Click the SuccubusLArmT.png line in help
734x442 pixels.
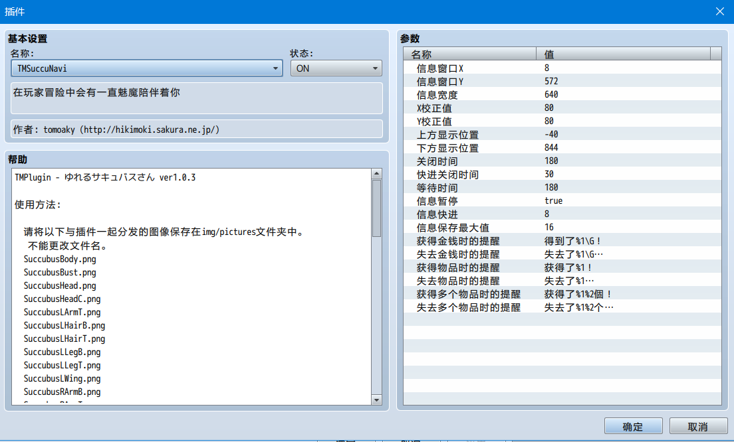pos(62,312)
